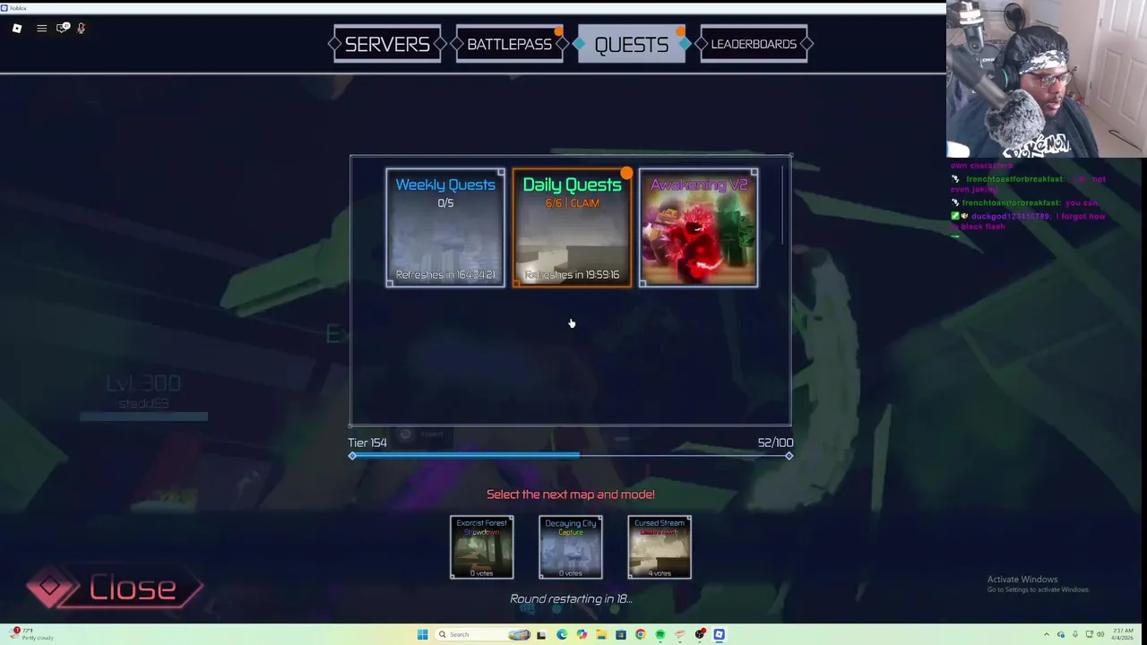Open the hamburger menu icon

click(41, 29)
